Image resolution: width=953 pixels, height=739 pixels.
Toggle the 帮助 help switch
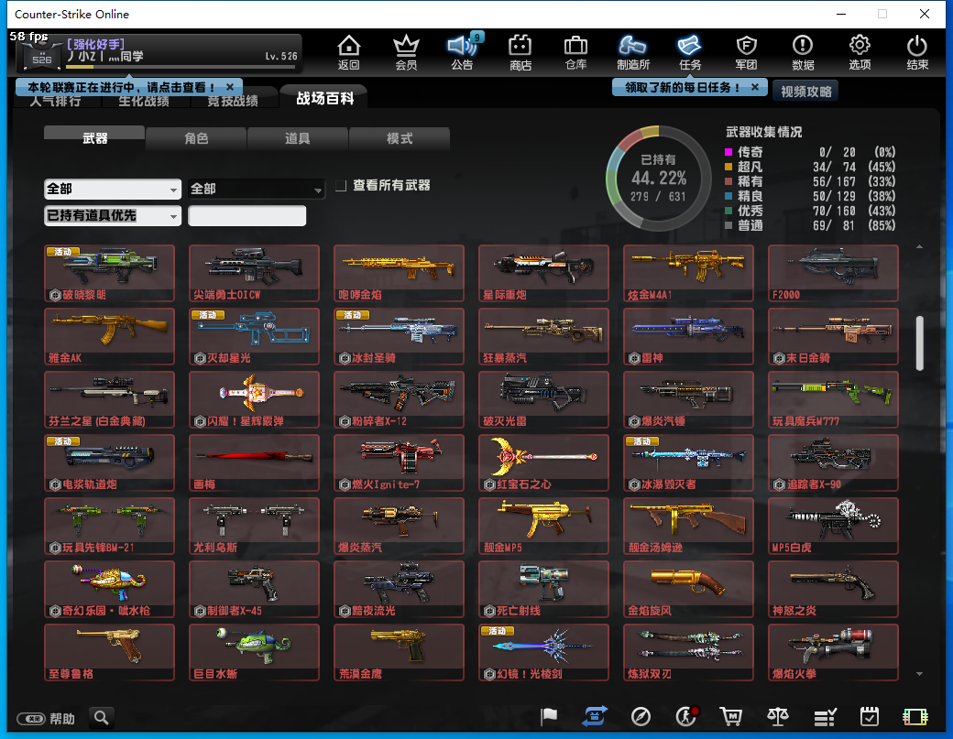click(30, 719)
